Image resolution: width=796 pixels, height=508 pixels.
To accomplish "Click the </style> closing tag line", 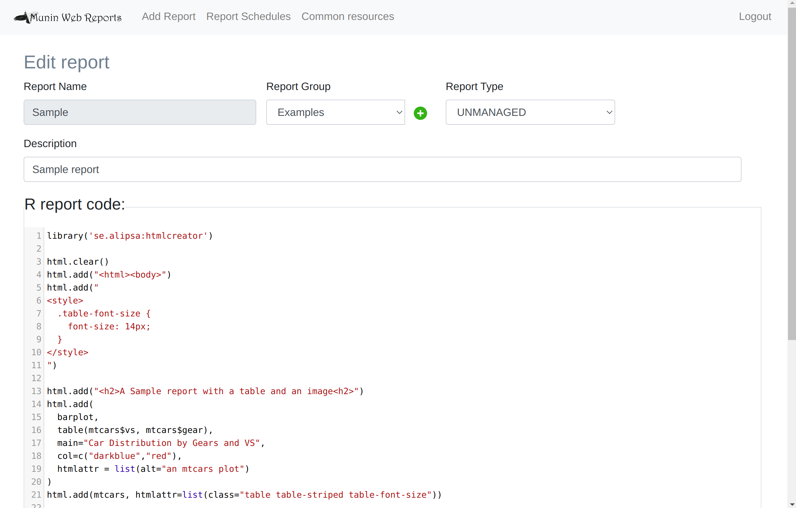I will pyautogui.click(x=67, y=352).
